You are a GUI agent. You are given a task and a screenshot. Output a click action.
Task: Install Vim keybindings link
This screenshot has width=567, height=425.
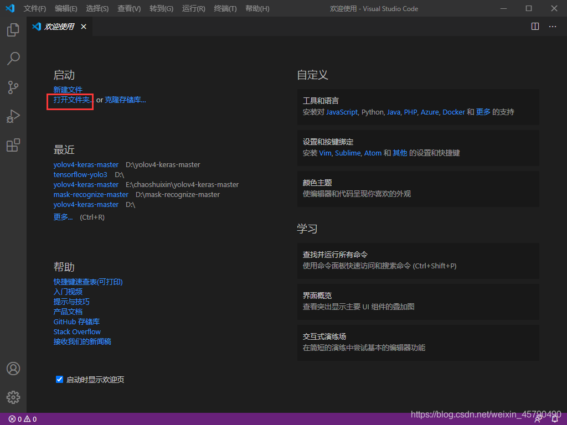(325, 153)
